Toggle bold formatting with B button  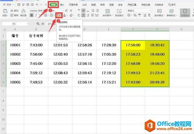(32, 15)
